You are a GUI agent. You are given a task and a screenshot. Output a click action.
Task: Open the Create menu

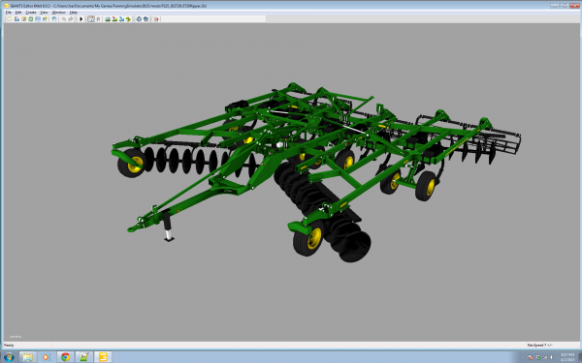pyautogui.click(x=31, y=13)
